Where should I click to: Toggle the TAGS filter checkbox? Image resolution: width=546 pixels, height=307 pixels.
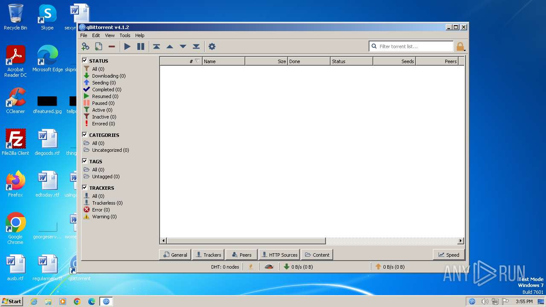click(x=84, y=161)
